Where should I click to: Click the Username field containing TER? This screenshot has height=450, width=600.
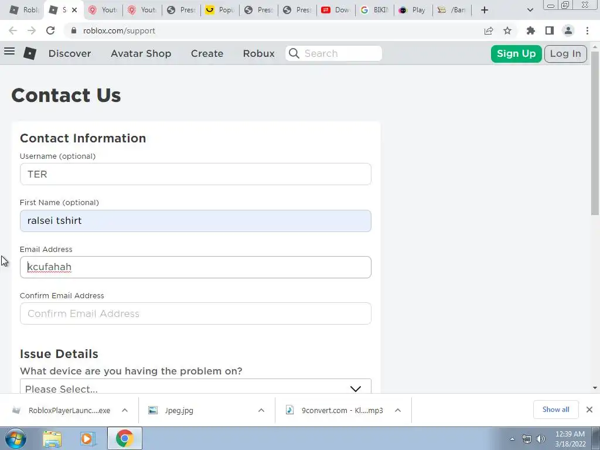click(x=196, y=174)
